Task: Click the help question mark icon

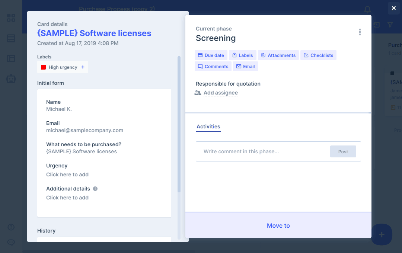Action: click(x=11, y=227)
